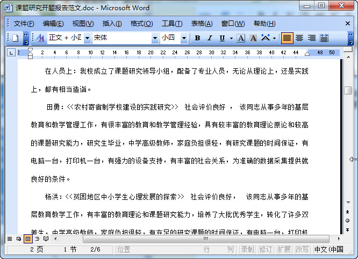Toggle 录制 macro recording in status bar
The image size is (358, 259).
[x=247, y=249]
